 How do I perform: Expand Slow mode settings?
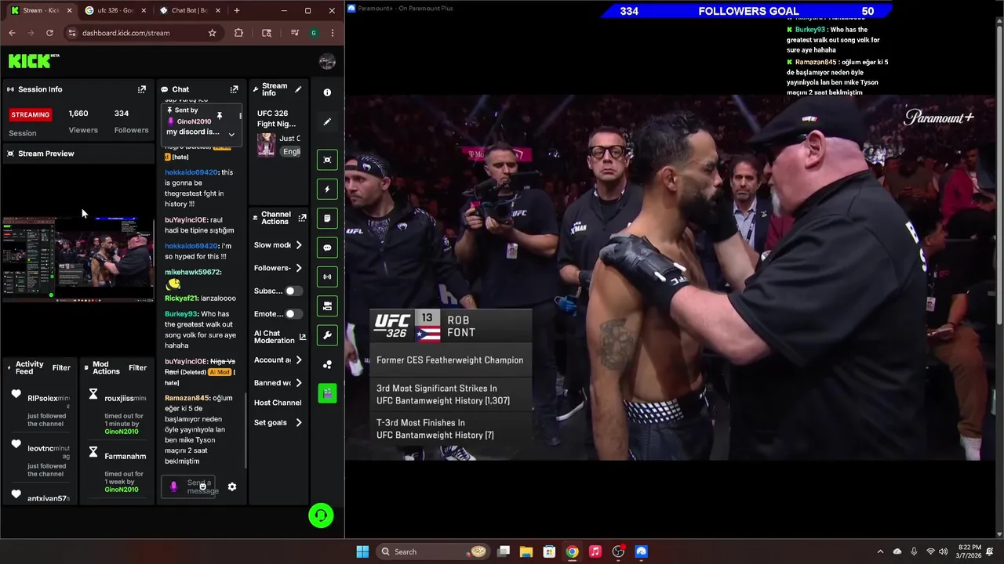click(x=298, y=245)
